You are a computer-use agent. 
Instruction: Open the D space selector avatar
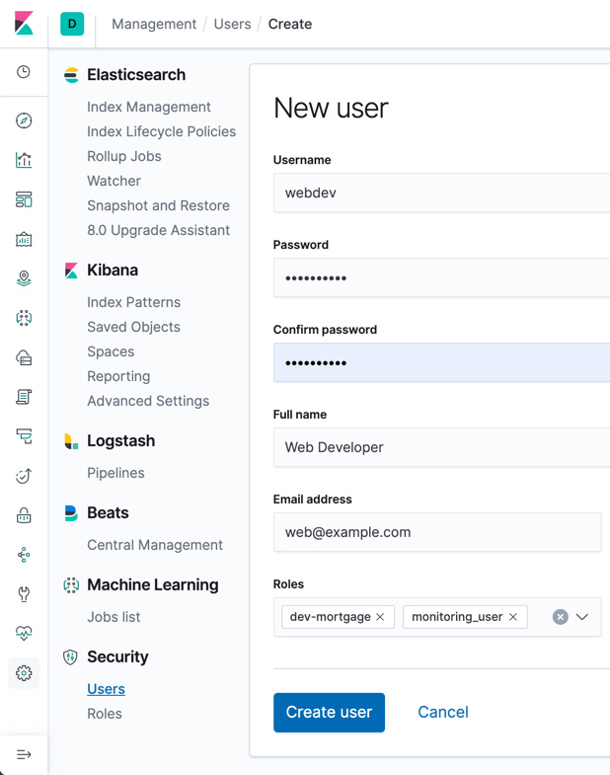click(x=72, y=24)
